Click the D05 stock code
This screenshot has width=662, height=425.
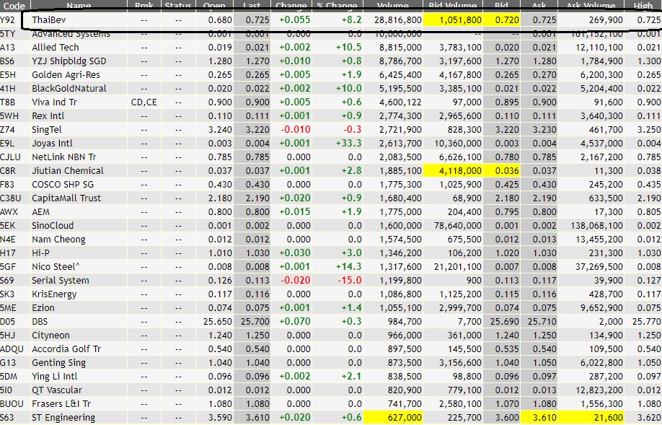(8, 322)
